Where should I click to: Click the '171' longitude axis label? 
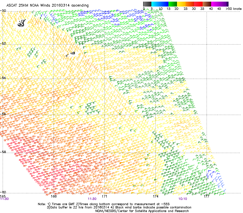[104, 196]
